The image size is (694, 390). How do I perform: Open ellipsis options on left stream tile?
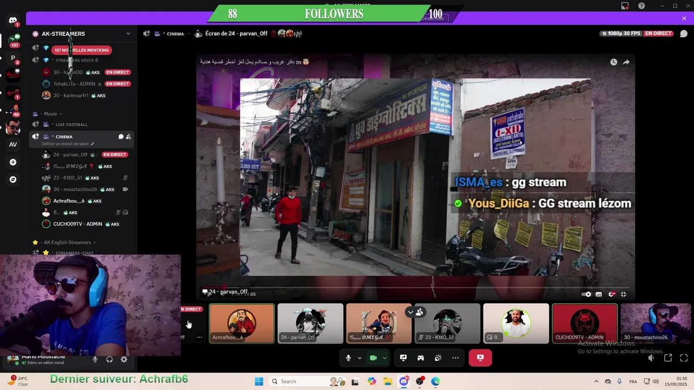point(200,337)
